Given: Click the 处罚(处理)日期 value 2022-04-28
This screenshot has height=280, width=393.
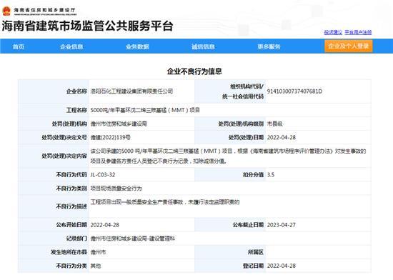Looking at the screenshot, I should (282, 137).
